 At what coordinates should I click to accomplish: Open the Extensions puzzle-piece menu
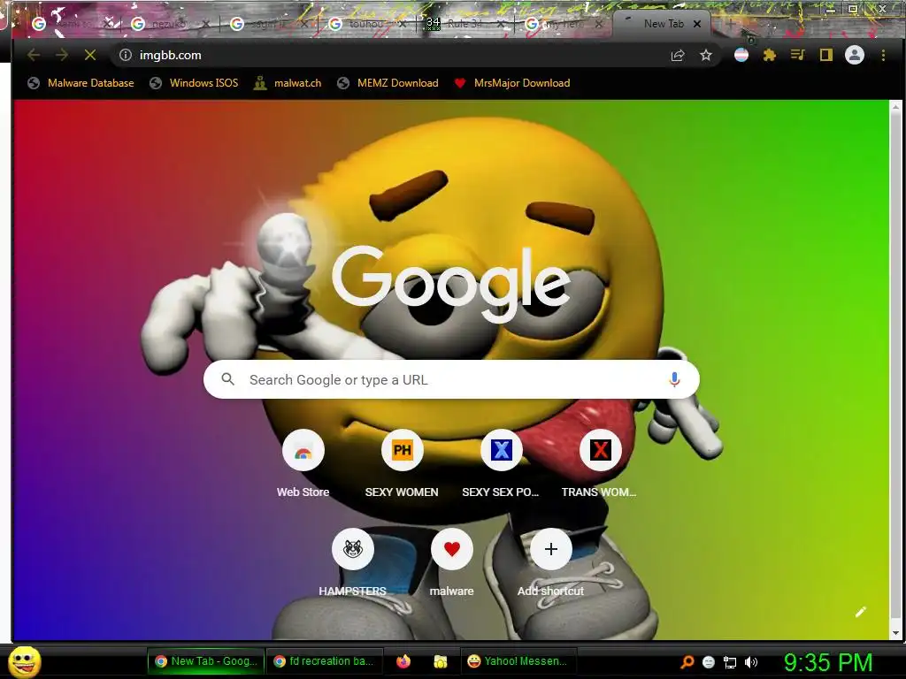coord(769,55)
